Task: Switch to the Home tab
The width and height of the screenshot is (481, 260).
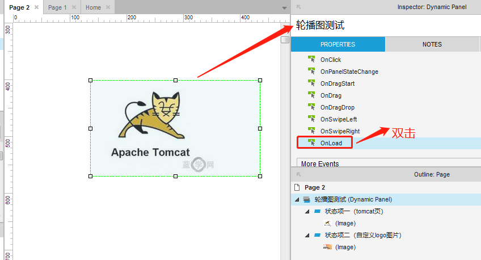Action: [93, 7]
